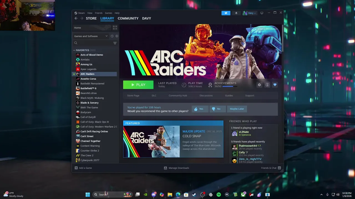Screen dimensions: 355x199
Task: Open the Steam announcements megaphone button
Action: coord(226,13)
